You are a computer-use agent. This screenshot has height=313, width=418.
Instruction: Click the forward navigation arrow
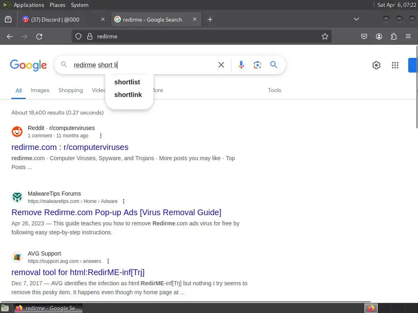24,36
